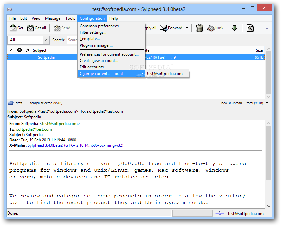Open the Message menu
Image resolution: width=281 pixels, height=226 pixels.
(x=53, y=18)
